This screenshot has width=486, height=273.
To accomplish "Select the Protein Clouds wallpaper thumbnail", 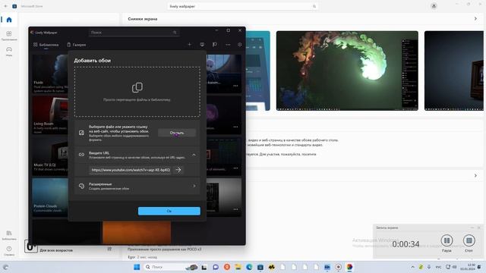I will click(x=50, y=197).
